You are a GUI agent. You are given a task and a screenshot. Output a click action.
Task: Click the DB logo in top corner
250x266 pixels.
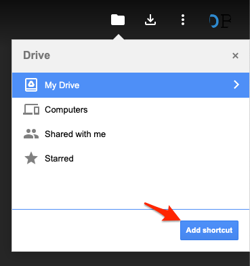[x=220, y=21]
